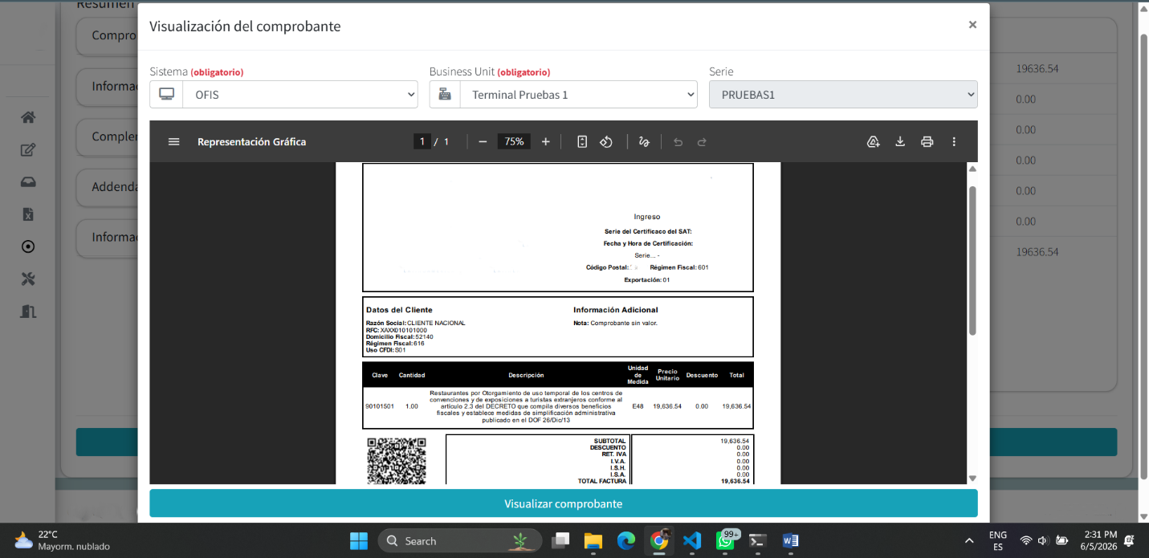This screenshot has height=558, width=1149.
Task: Open the Windows Start menu
Action: [358, 540]
